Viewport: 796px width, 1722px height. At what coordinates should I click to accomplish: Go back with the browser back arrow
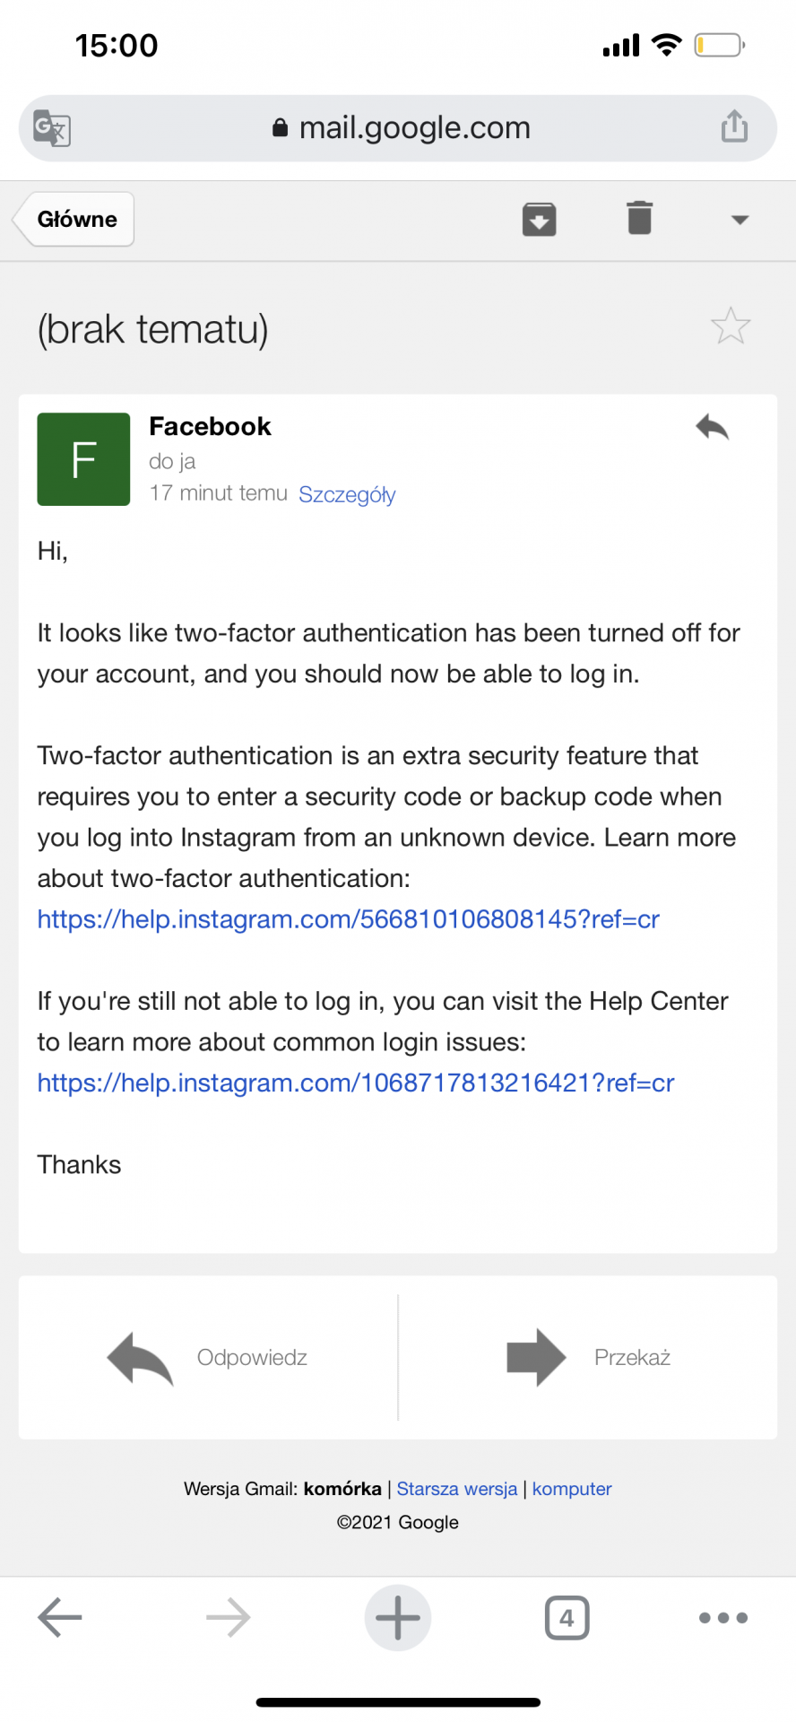click(x=60, y=1618)
